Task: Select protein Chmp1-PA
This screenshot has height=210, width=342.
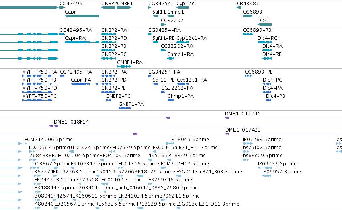Action: [180, 96]
